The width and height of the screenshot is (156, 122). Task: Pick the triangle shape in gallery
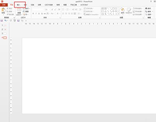click(x=105, y=11)
